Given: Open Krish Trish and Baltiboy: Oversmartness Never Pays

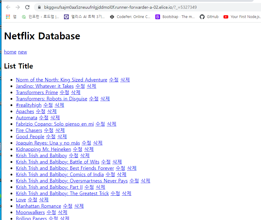Looking at the screenshot, I should [72, 181].
